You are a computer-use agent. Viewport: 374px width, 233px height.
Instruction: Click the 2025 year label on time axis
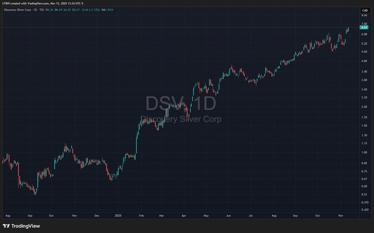click(x=118, y=216)
